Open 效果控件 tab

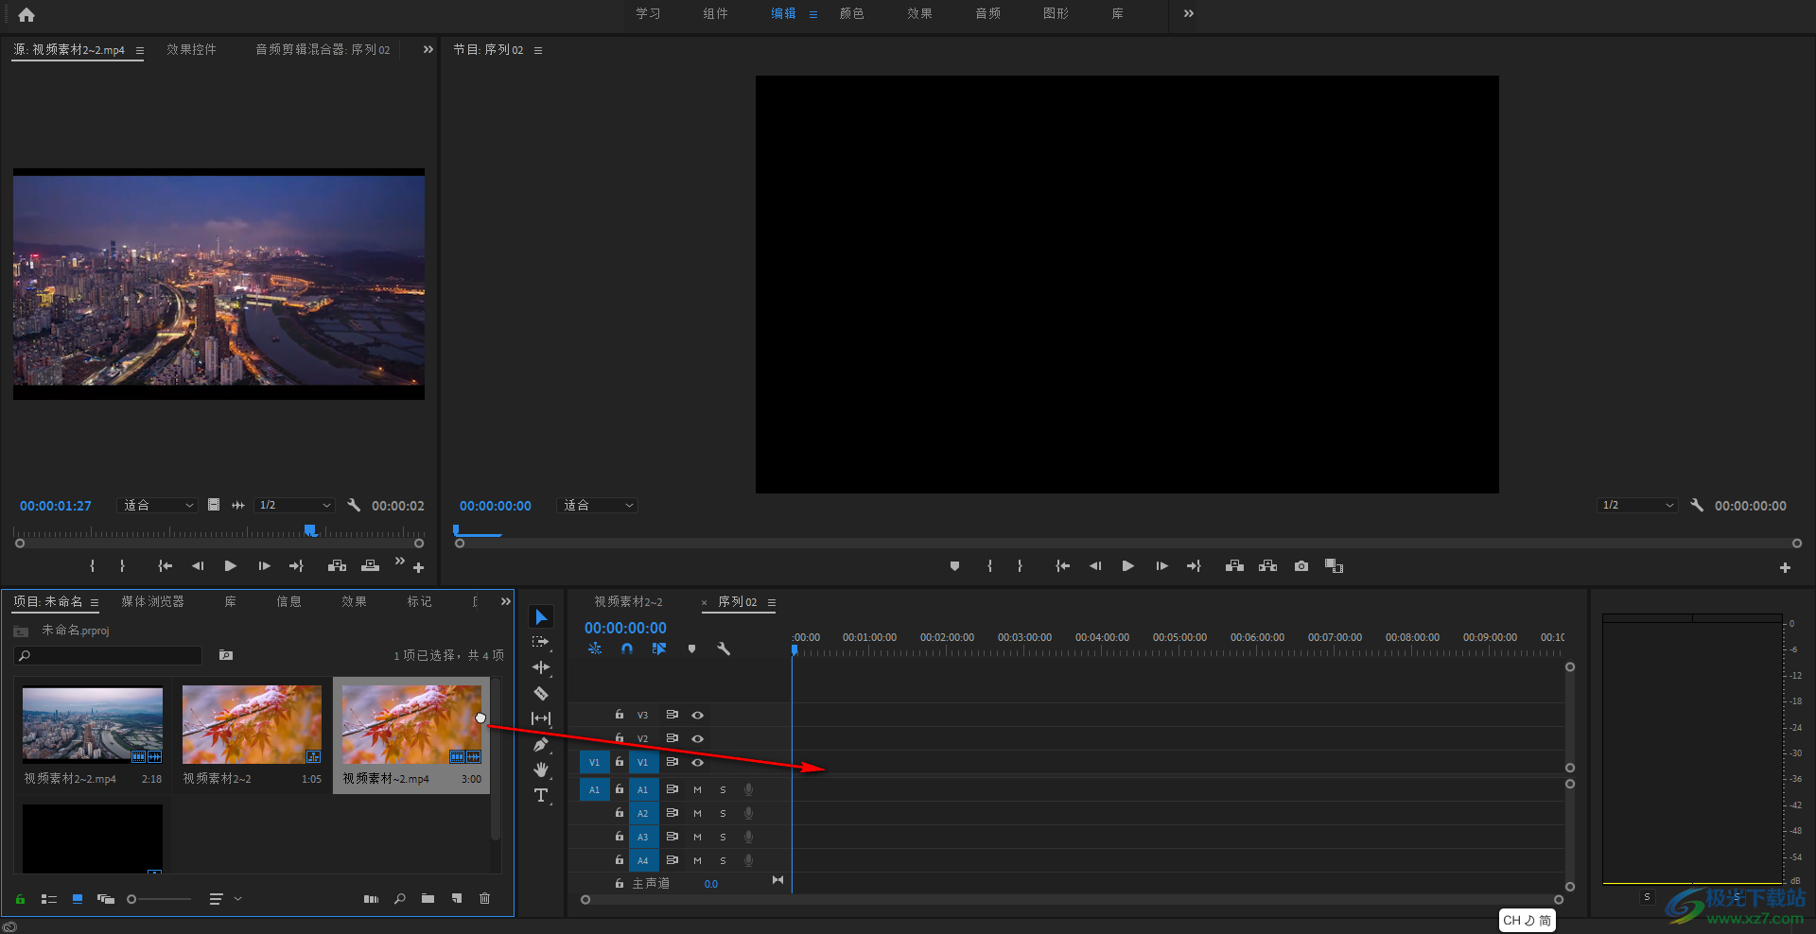click(x=192, y=49)
